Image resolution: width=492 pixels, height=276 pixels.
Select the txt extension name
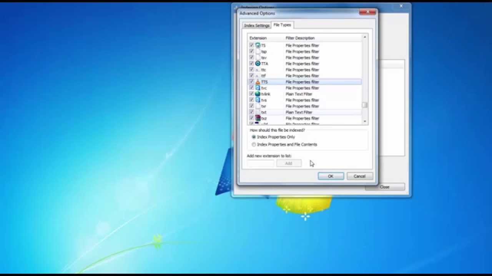pos(264,112)
